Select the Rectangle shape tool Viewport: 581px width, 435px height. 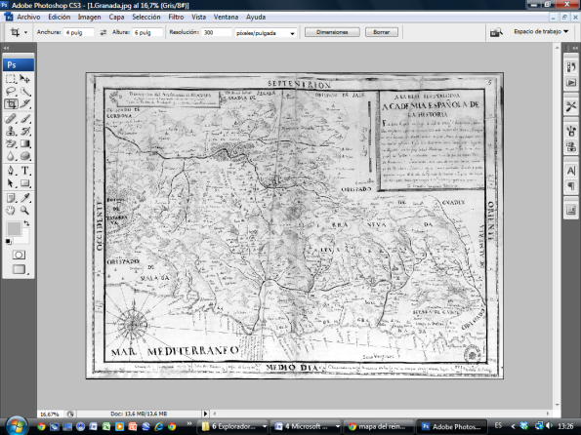click(x=24, y=183)
